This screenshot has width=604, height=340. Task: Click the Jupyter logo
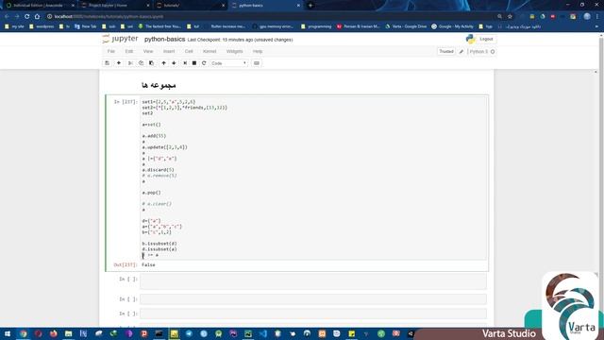(120, 39)
